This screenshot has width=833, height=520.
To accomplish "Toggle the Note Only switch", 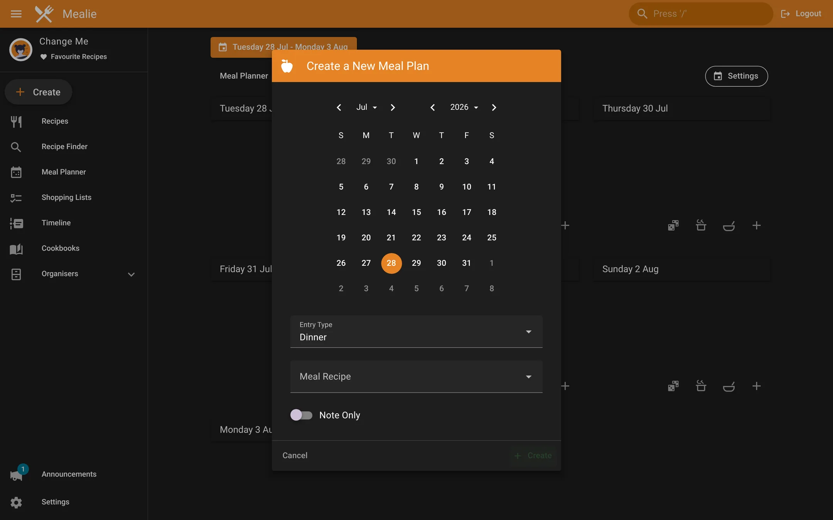I will pos(301,415).
